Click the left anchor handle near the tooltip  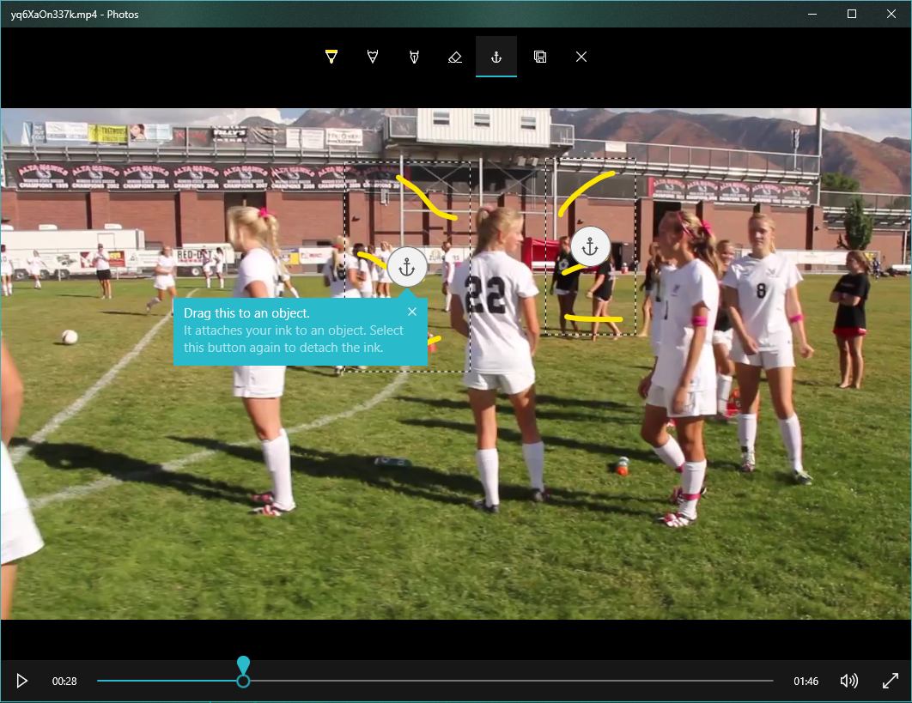(407, 267)
